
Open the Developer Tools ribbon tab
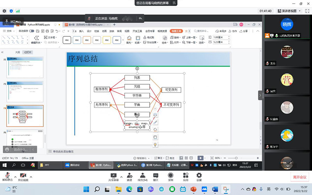[x=137, y=31]
